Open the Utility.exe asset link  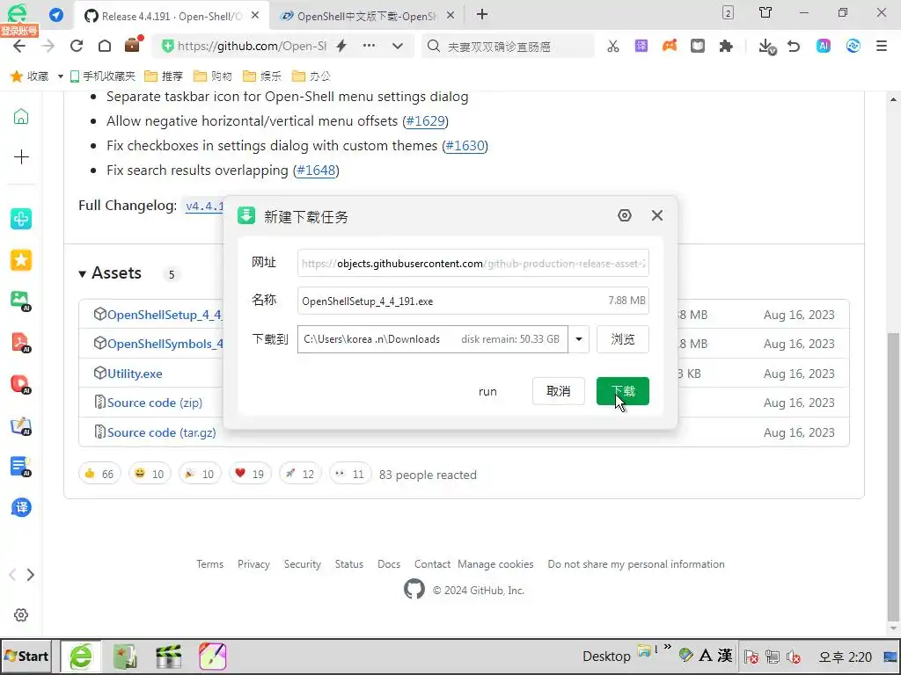click(135, 374)
